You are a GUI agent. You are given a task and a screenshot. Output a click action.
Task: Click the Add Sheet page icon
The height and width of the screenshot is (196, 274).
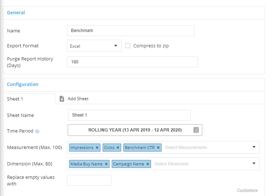[62, 99]
